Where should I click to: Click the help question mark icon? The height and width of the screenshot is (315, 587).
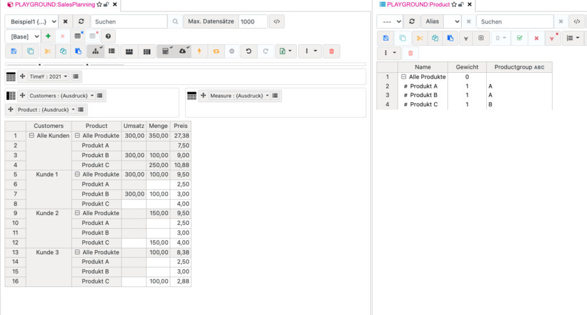coord(108,36)
